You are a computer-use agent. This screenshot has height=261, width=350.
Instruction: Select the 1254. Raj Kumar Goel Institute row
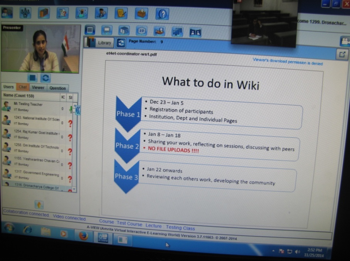(37, 135)
